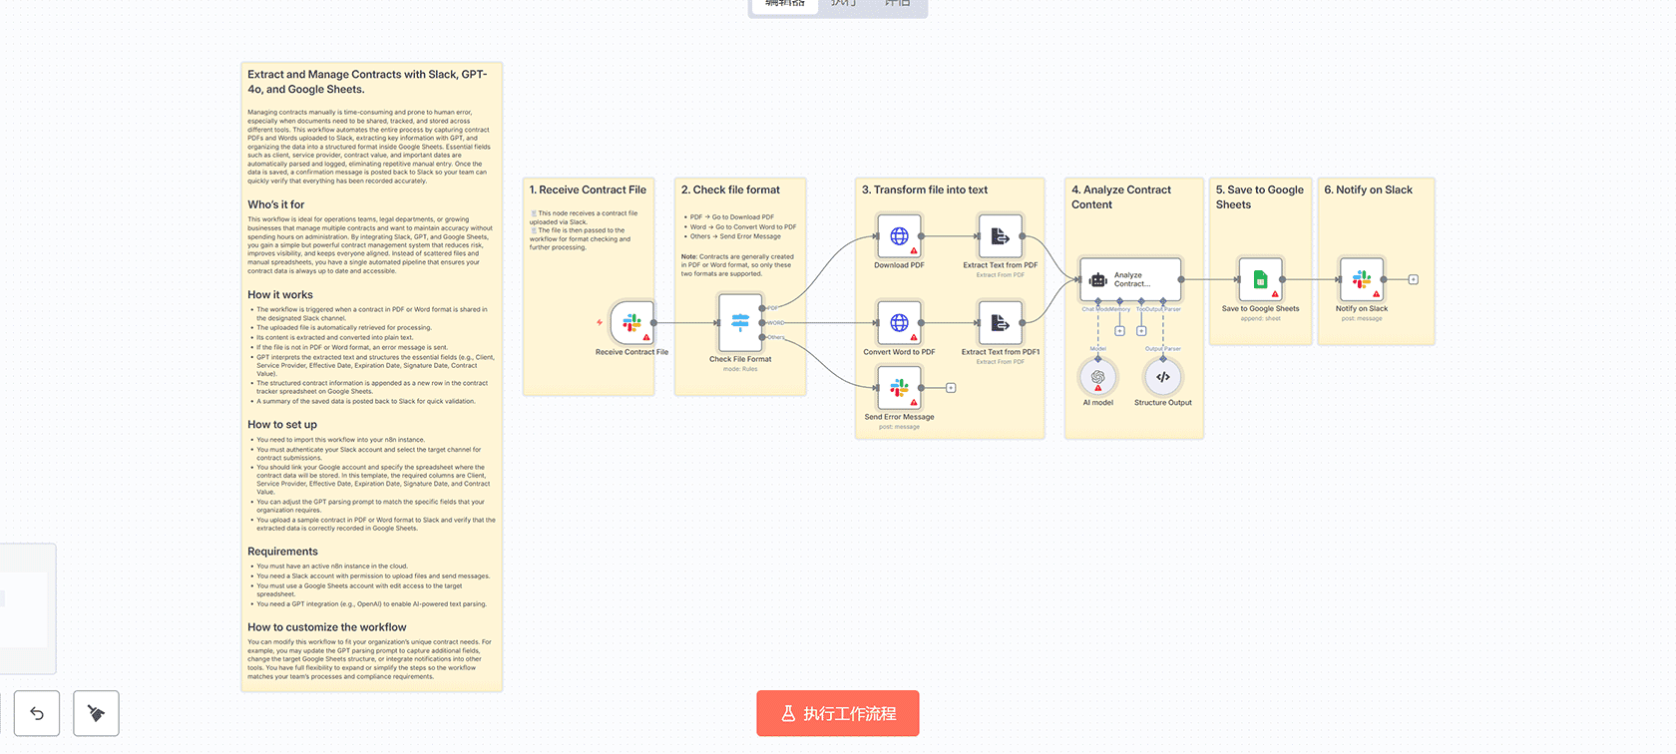
Task: Select the Notify on Slack node
Action: 1362,280
